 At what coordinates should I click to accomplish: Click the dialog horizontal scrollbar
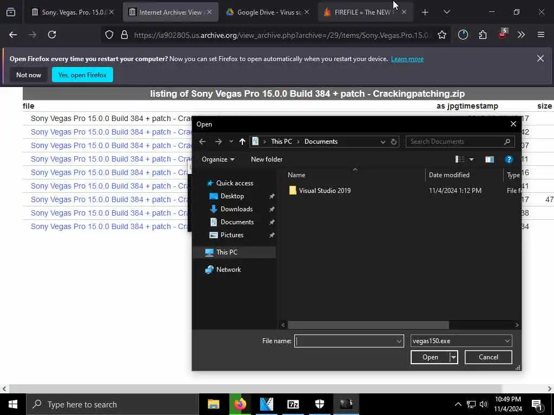coord(368,325)
